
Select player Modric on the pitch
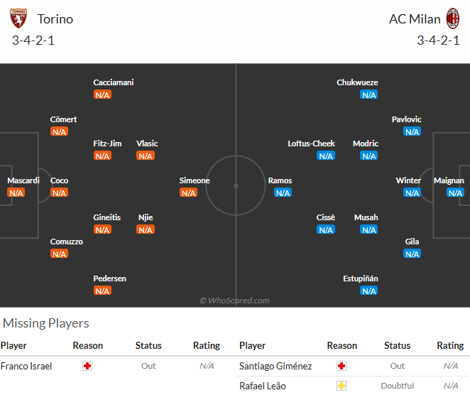point(366,144)
